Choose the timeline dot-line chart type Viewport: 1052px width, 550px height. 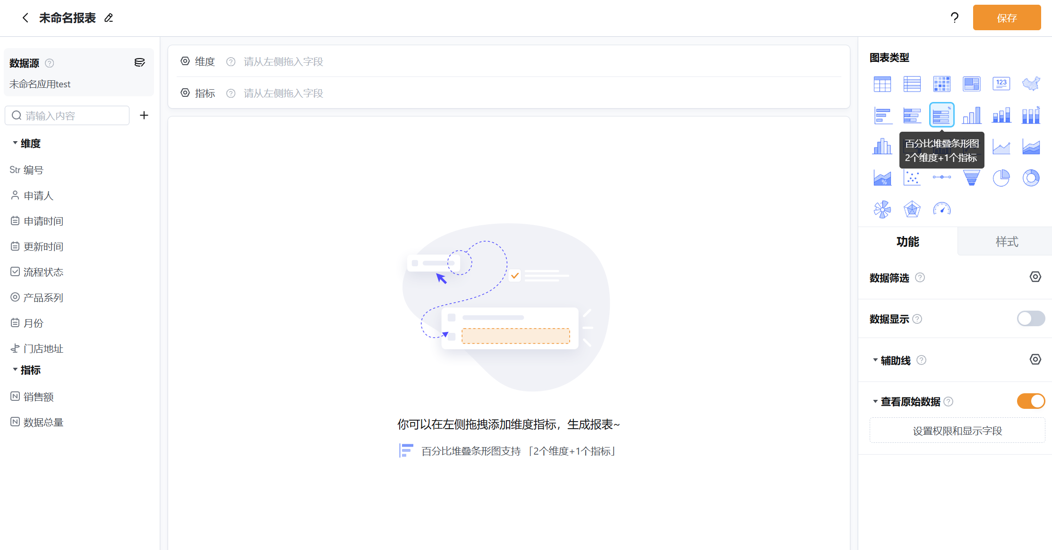click(x=941, y=177)
